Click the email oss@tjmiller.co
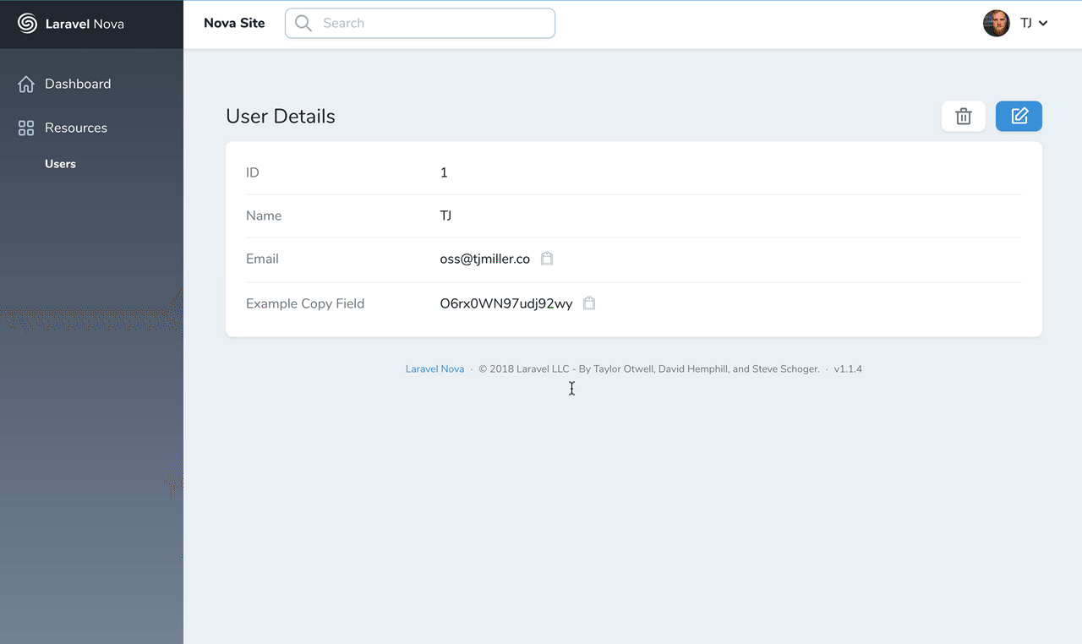The height and width of the screenshot is (644, 1082). click(484, 259)
